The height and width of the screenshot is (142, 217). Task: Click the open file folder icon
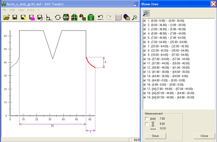[6, 17]
